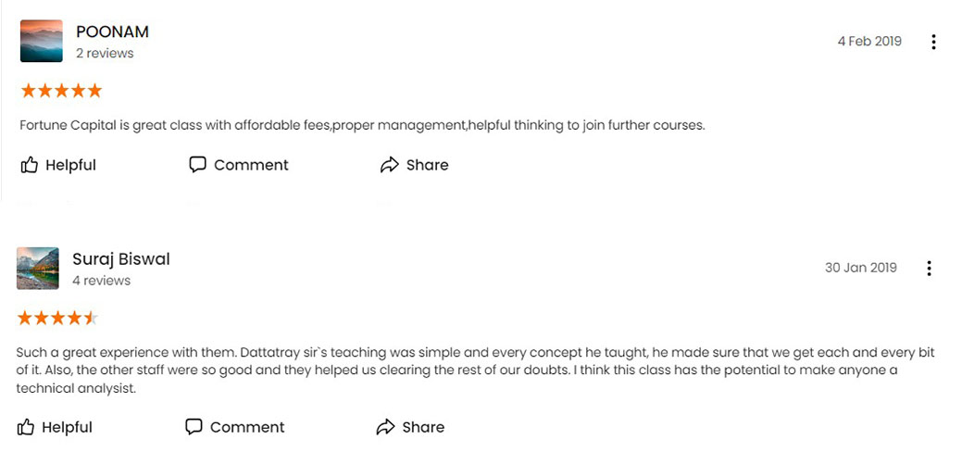Click Comment label on Suraj Biswal's review

(247, 427)
